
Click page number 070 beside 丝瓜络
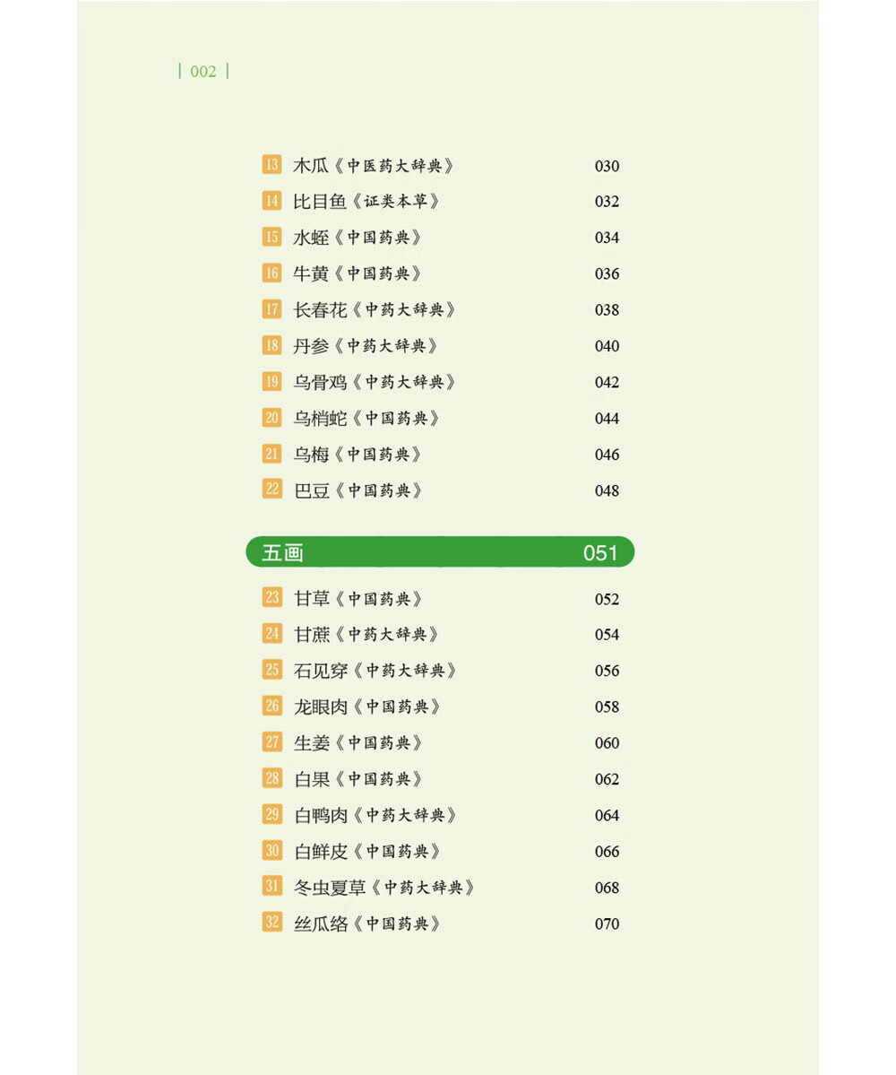click(x=607, y=924)
